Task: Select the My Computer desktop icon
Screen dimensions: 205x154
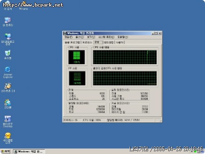Action: [x=8, y=22]
